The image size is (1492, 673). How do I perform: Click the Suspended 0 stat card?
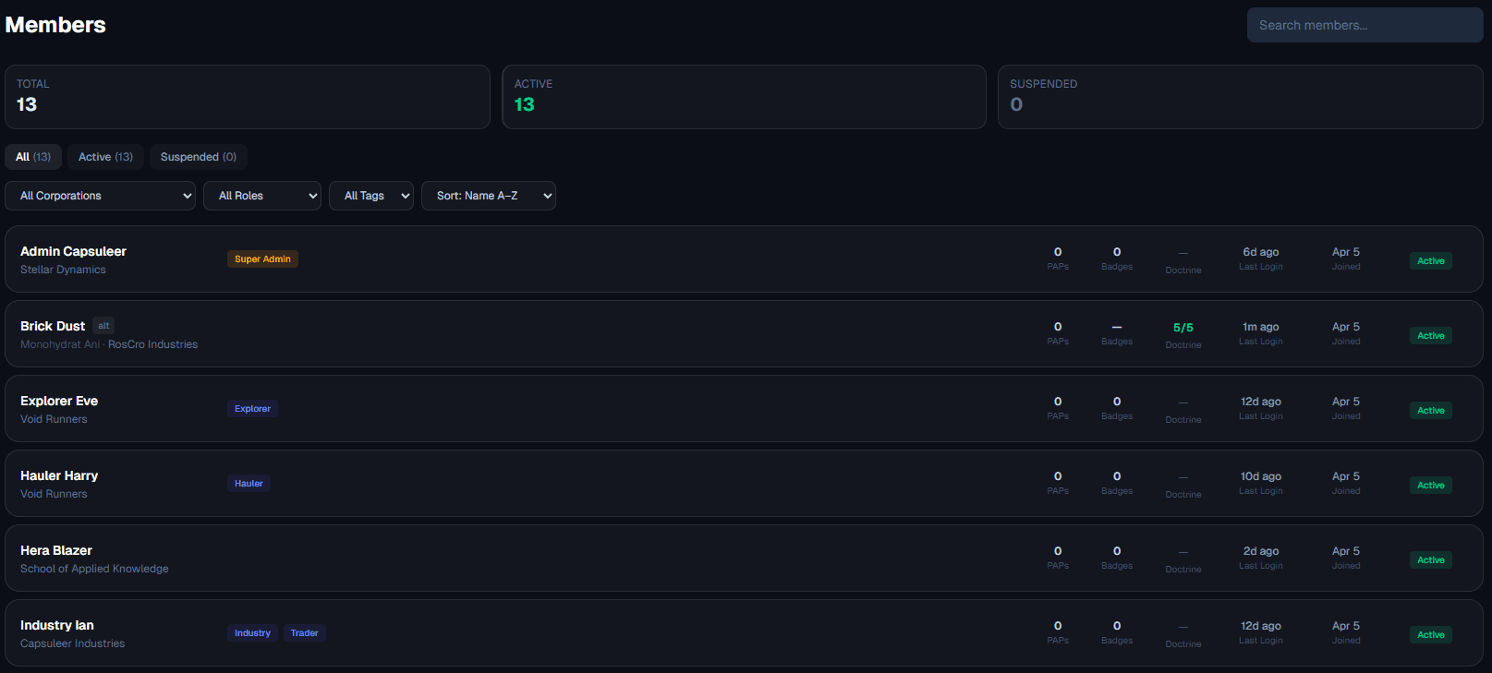[x=1241, y=97]
